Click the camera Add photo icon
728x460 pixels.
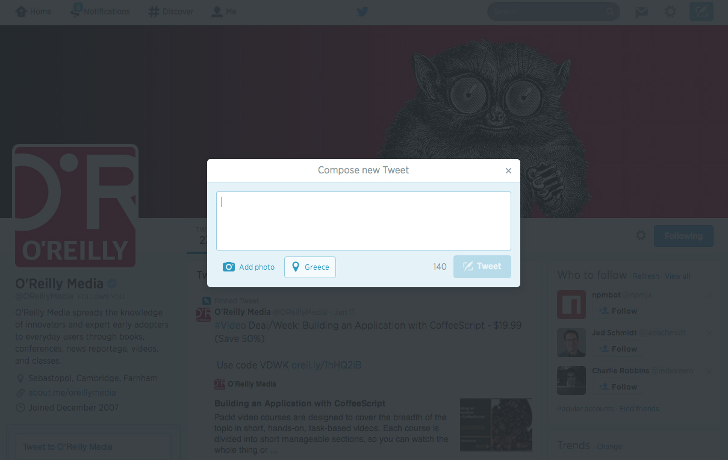(x=229, y=267)
